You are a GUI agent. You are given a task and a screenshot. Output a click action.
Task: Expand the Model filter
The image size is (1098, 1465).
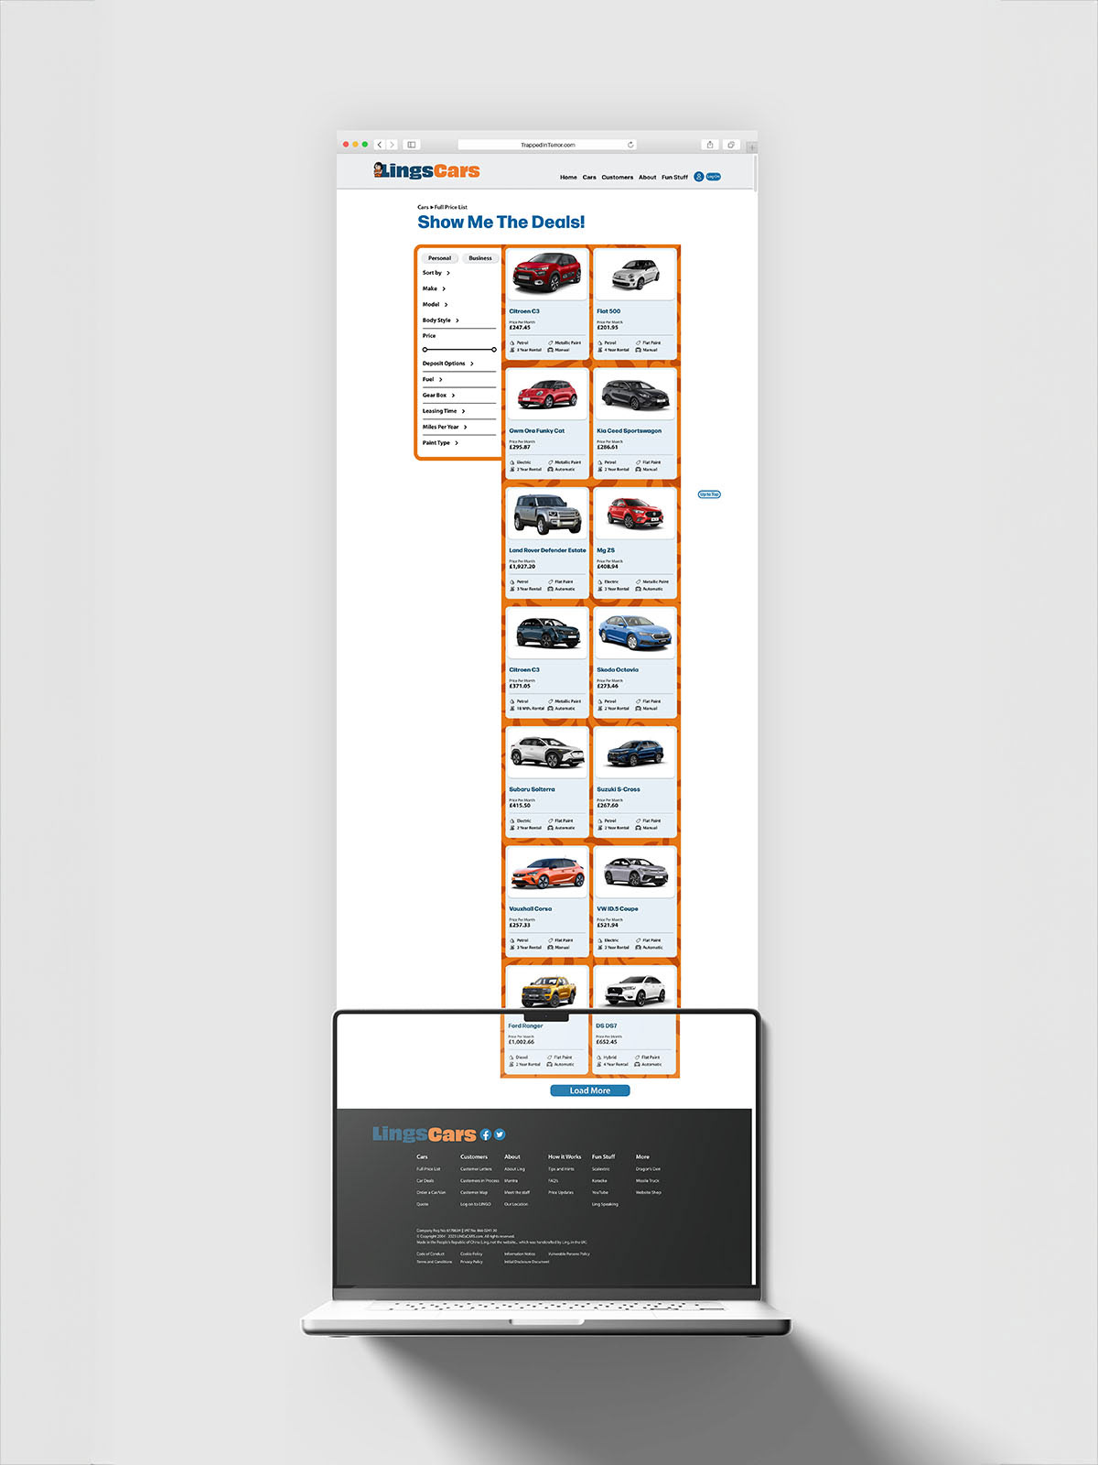[x=436, y=304]
